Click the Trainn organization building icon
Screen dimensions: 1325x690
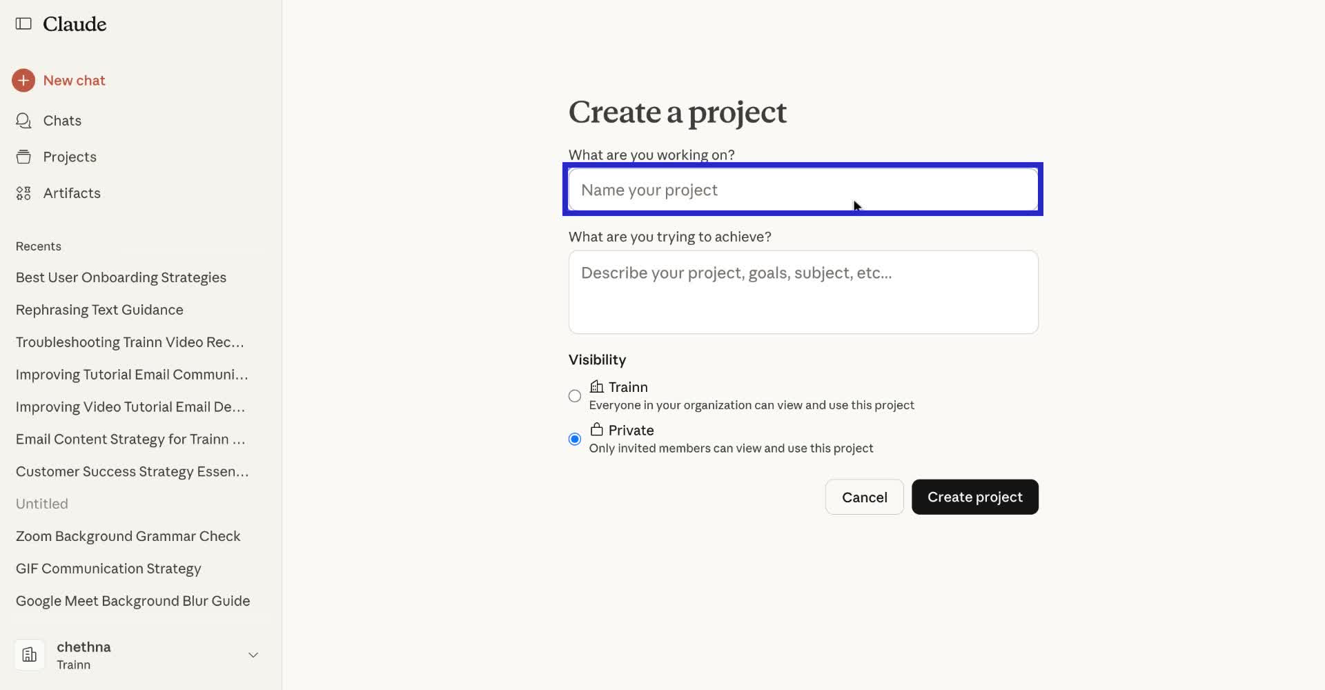tap(596, 387)
